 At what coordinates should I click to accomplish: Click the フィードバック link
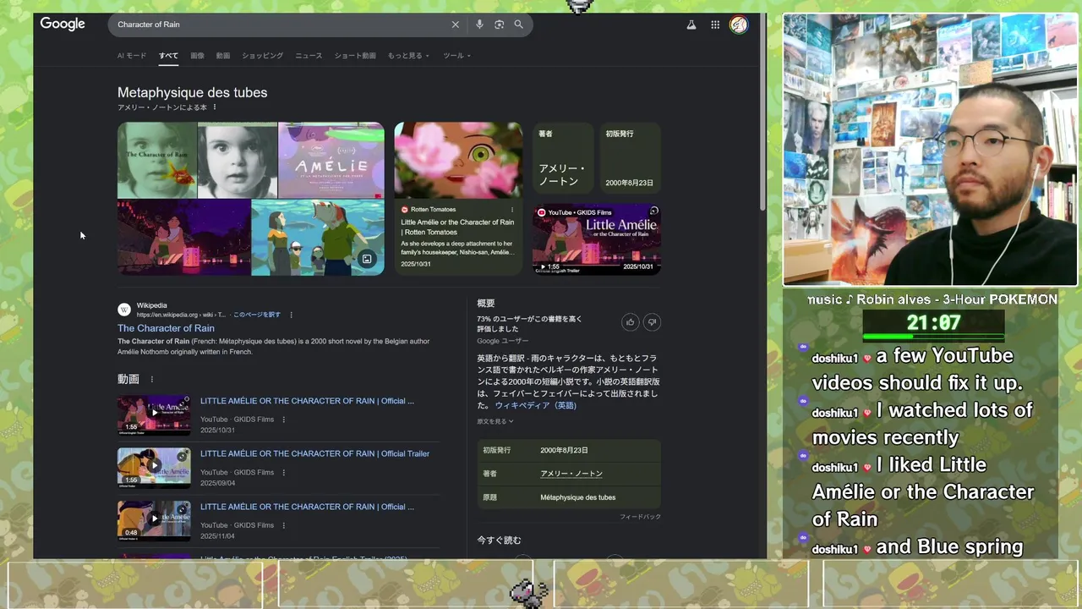click(x=640, y=517)
